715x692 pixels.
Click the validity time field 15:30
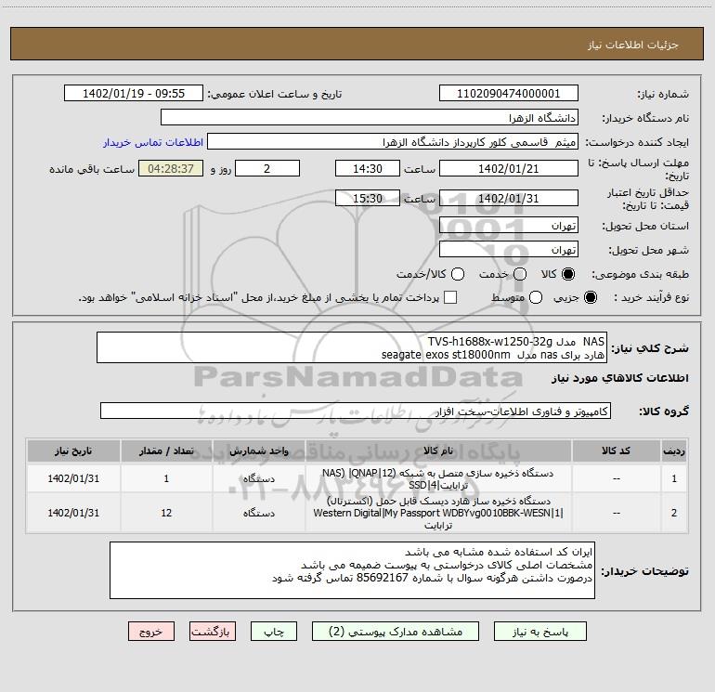tap(368, 199)
